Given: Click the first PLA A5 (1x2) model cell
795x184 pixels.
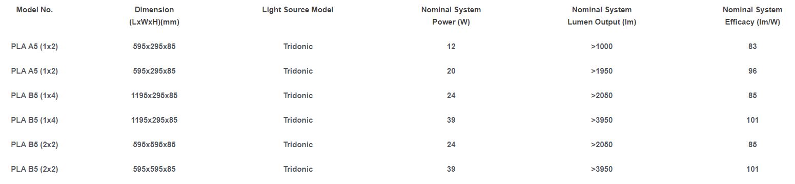Looking at the screenshot, I should pyautogui.click(x=34, y=47).
